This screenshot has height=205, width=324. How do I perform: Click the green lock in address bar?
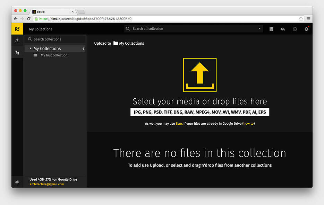(x=36, y=19)
